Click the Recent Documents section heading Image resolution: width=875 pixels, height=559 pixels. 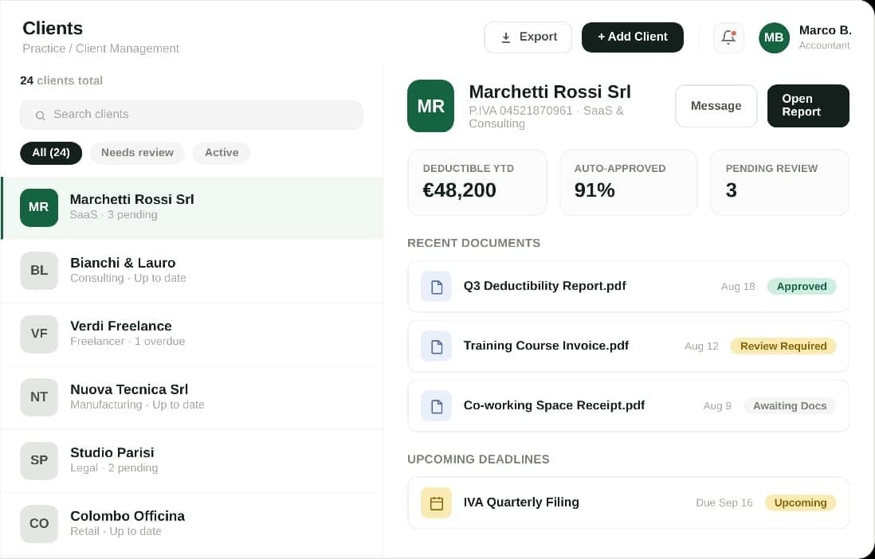click(x=474, y=243)
